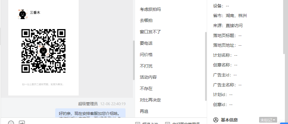Click the 收起图文常用语 icon
288x124 pixels.
click(167, 123)
